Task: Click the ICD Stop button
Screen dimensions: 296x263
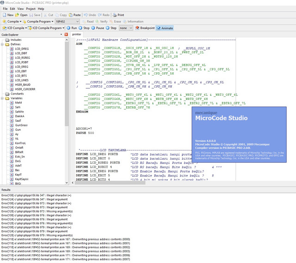Action: 84,28
